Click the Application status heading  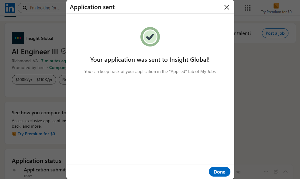tap(36, 161)
